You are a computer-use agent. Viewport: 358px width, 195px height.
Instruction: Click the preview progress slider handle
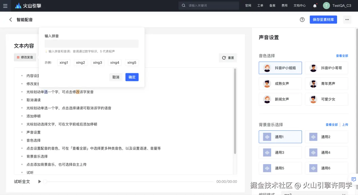(x=45, y=181)
